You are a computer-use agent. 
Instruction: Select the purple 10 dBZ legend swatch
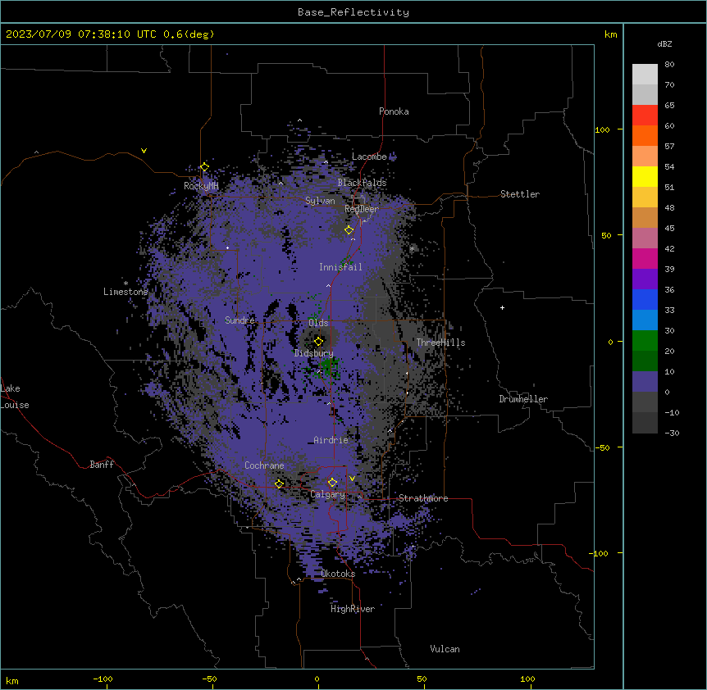645,381
